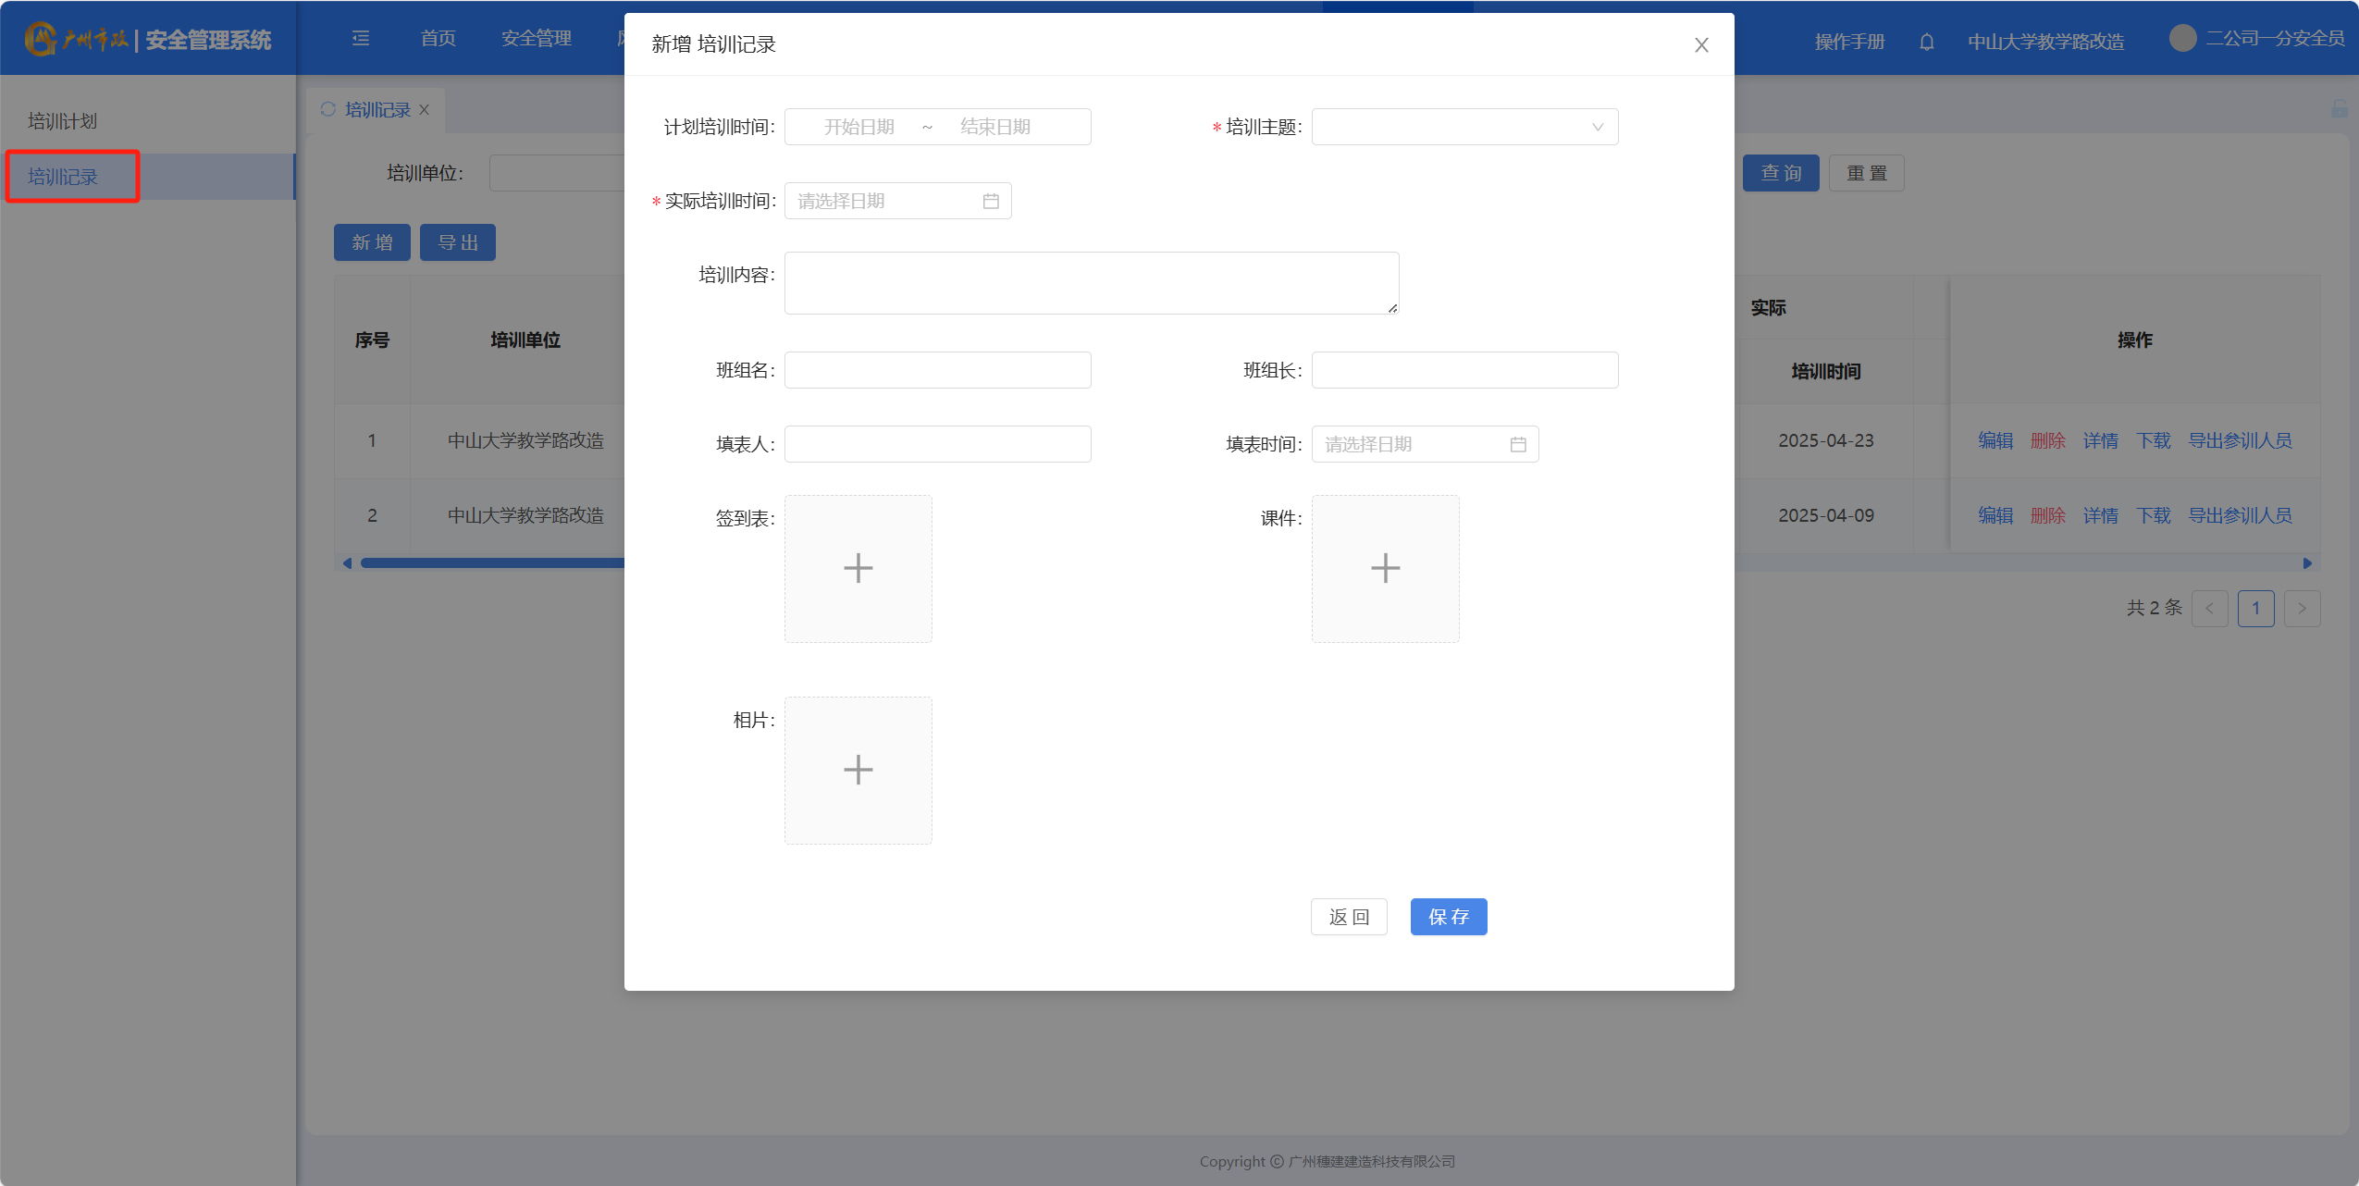The width and height of the screenshot is (2359, 1186).
Task: Toggle the sidebar collapse menu icon
Action: click(x=361, y=38)
